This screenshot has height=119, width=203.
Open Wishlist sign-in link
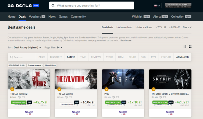(141, 17)
